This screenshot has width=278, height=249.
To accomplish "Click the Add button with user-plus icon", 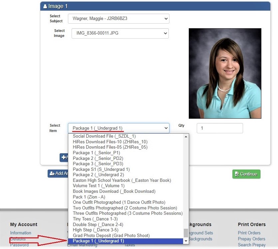I will coord(58,173).
